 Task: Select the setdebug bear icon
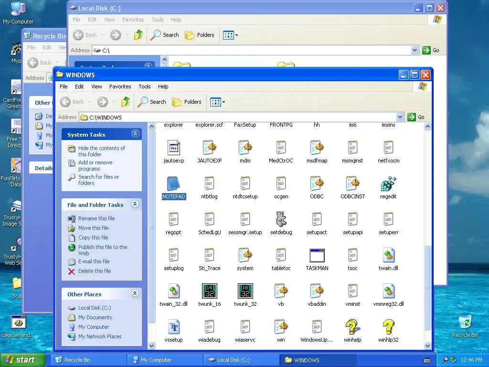(281, 219)
